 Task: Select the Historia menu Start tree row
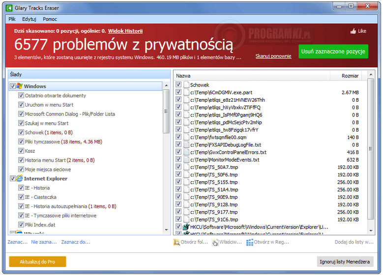click(x=59, y=160)
